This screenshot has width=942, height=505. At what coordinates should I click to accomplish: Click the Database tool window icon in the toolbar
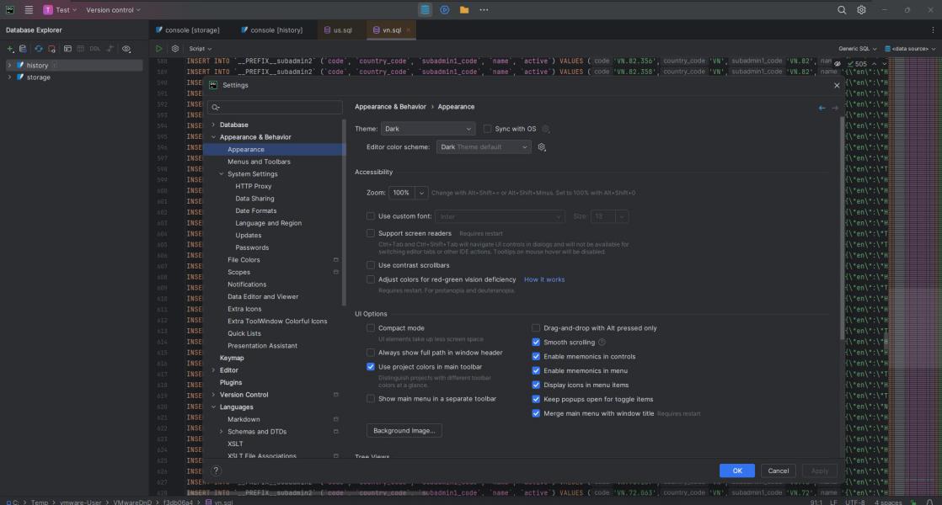[426, 10]
